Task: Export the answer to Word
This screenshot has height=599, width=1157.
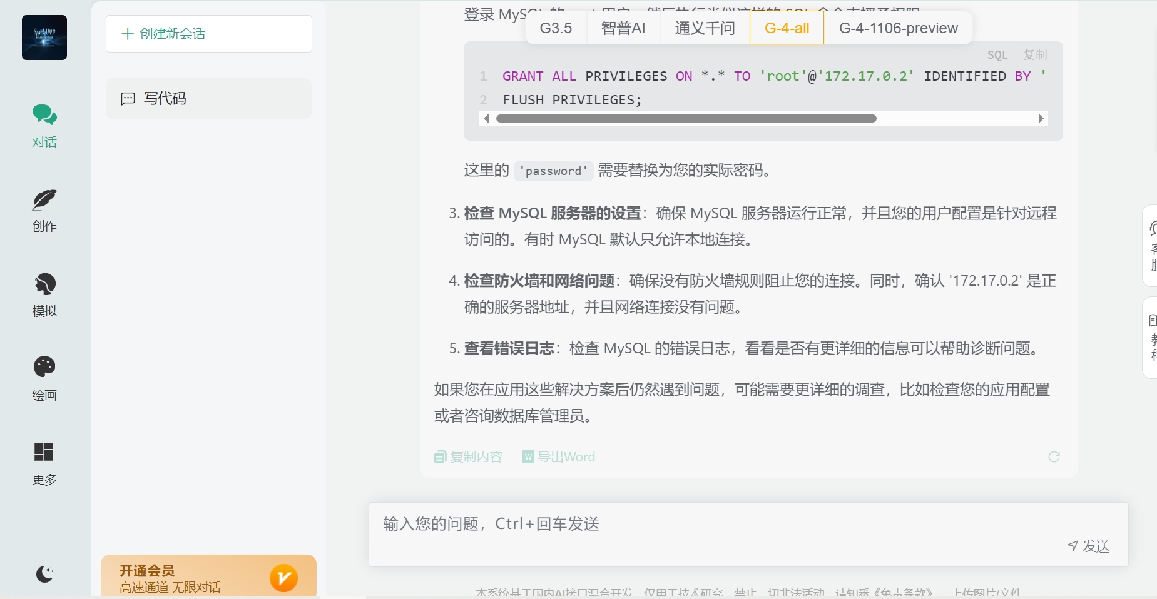Action: pyautogui.click(x=559, y=456)
